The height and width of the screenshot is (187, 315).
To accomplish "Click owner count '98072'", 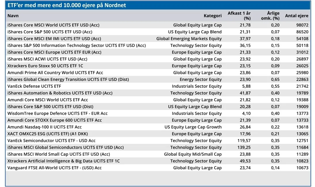I will (302, 25).
